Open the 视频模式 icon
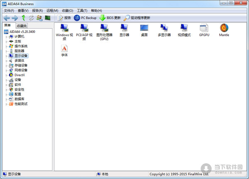This screenshot has height=179, width=249. [x=184, y=30]
